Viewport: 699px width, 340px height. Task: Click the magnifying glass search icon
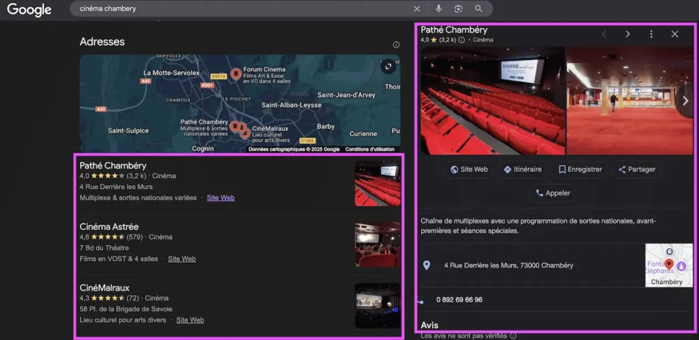479,9
